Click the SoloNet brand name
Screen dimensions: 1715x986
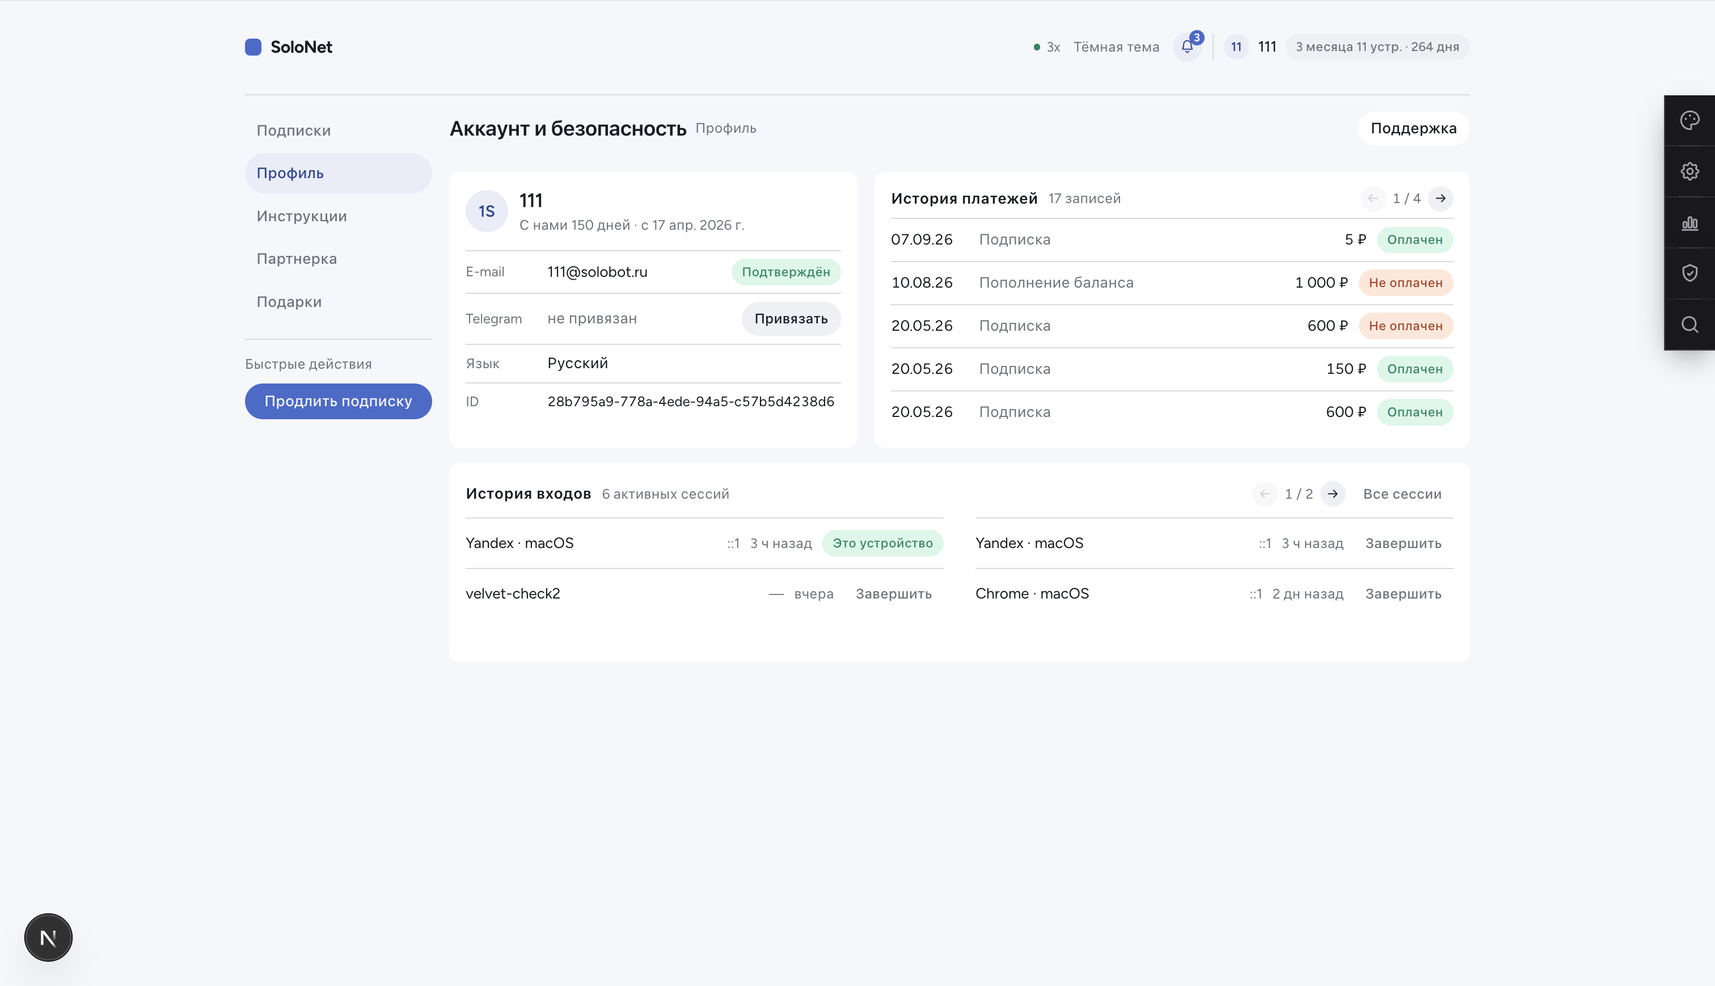pos(301,47)
